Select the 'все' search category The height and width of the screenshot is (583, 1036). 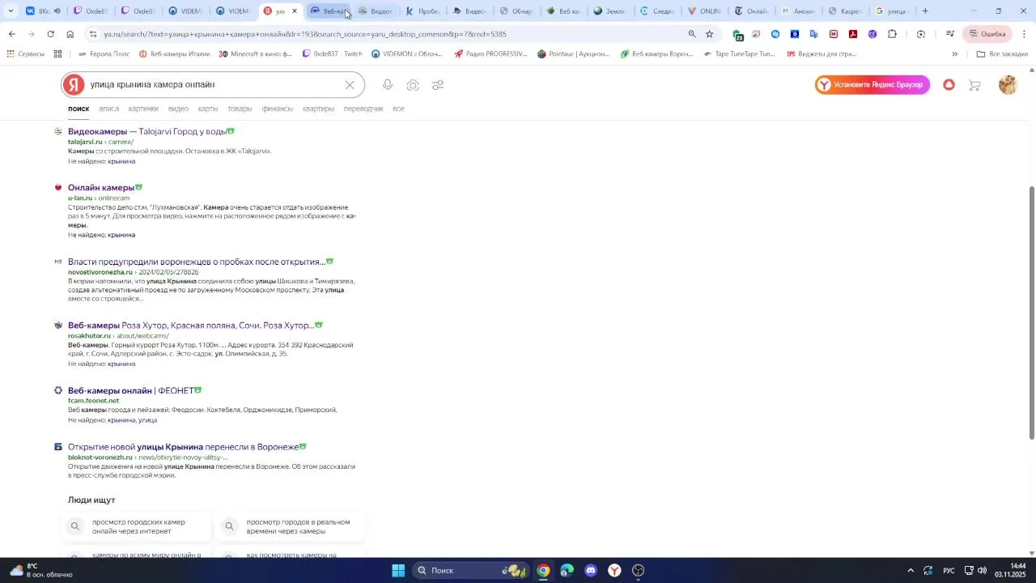pyautogui.click(x=398, y=109)
